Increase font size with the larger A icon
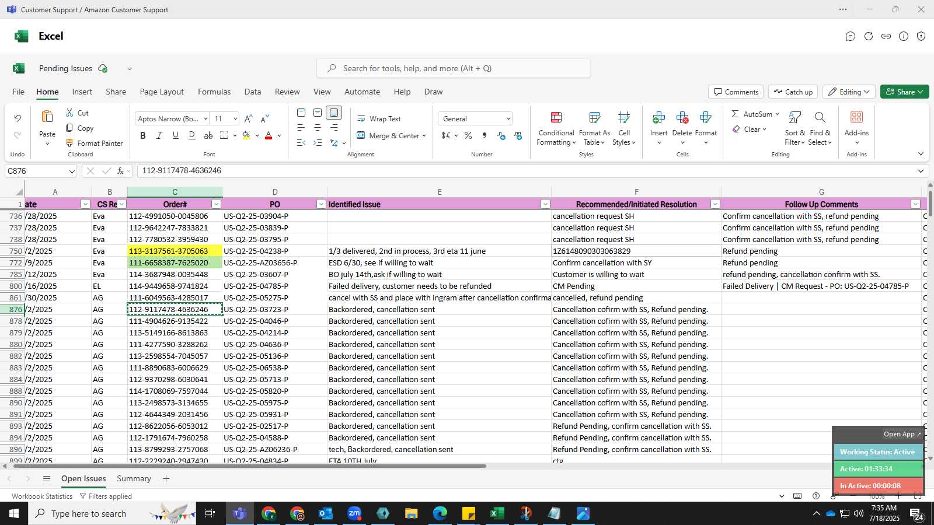Screen dimensions: 934x525 click(249, 118)
